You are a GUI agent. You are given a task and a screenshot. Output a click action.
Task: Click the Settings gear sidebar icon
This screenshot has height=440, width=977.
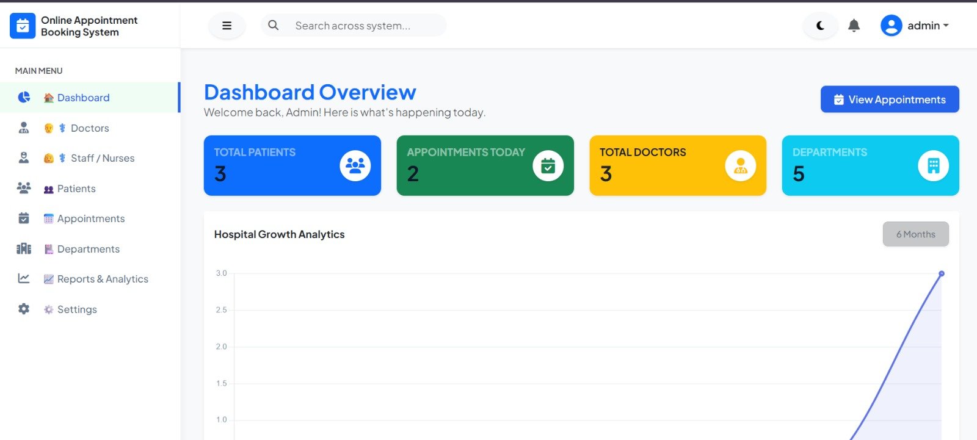24,309
